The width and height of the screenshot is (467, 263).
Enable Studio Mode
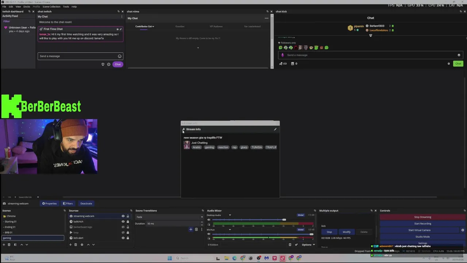[422, 237]
